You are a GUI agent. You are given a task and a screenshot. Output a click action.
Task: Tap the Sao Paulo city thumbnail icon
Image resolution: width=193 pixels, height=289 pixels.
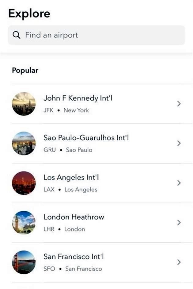[x=24, y=143]
